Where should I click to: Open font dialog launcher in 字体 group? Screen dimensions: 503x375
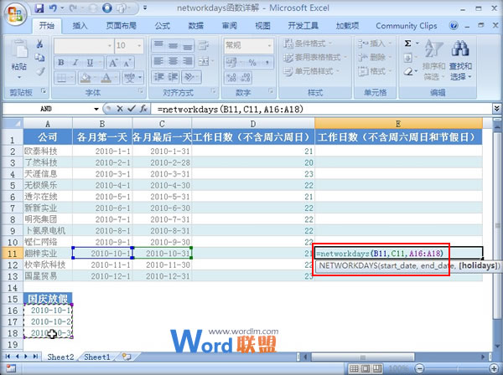[141, 91]
